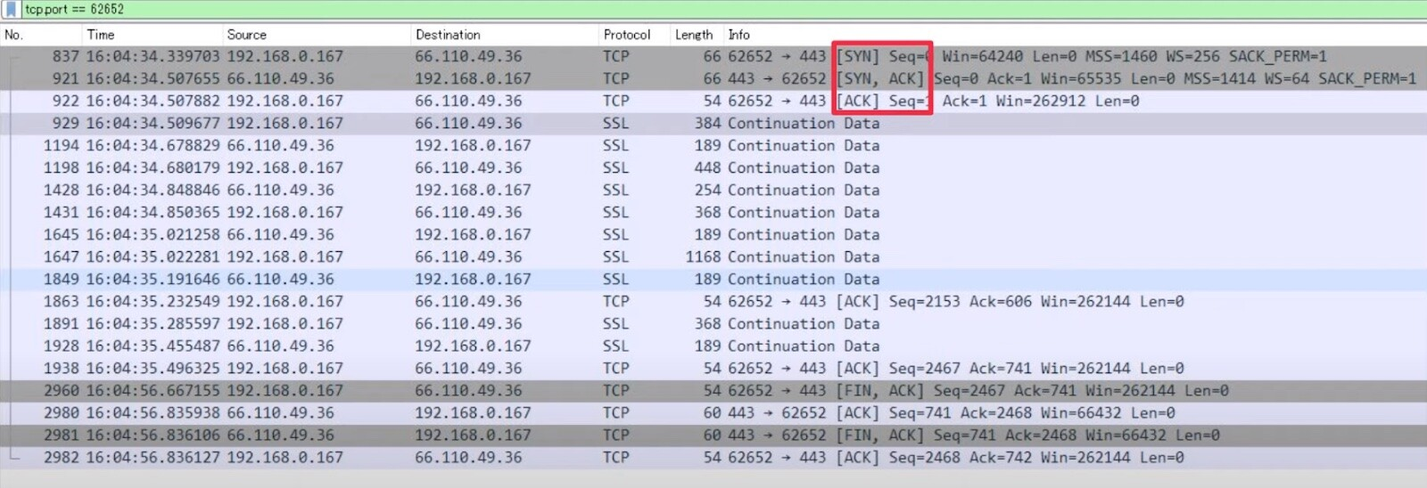Sort by Protocol column header

click(x=627, y=35)
